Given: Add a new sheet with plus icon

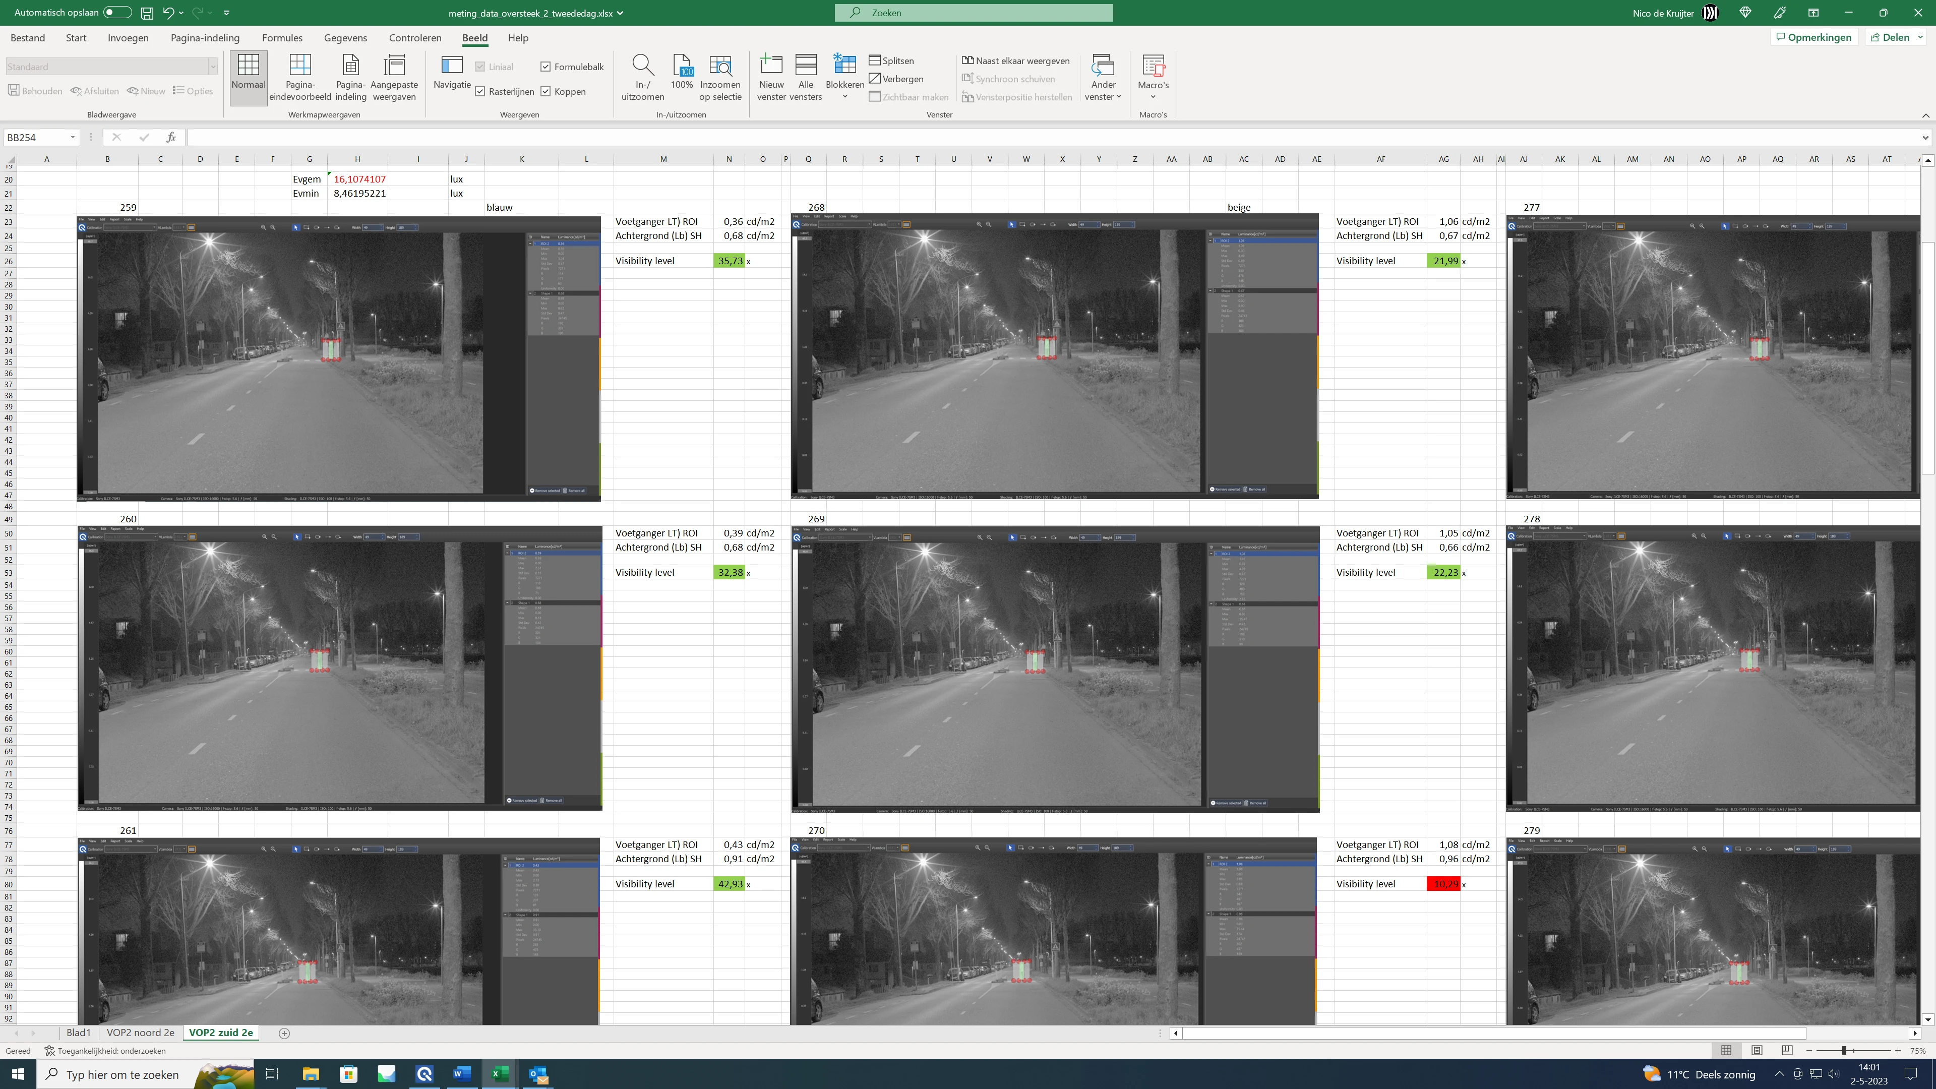Looking at the screenshot, I should tap(284, 1034).
